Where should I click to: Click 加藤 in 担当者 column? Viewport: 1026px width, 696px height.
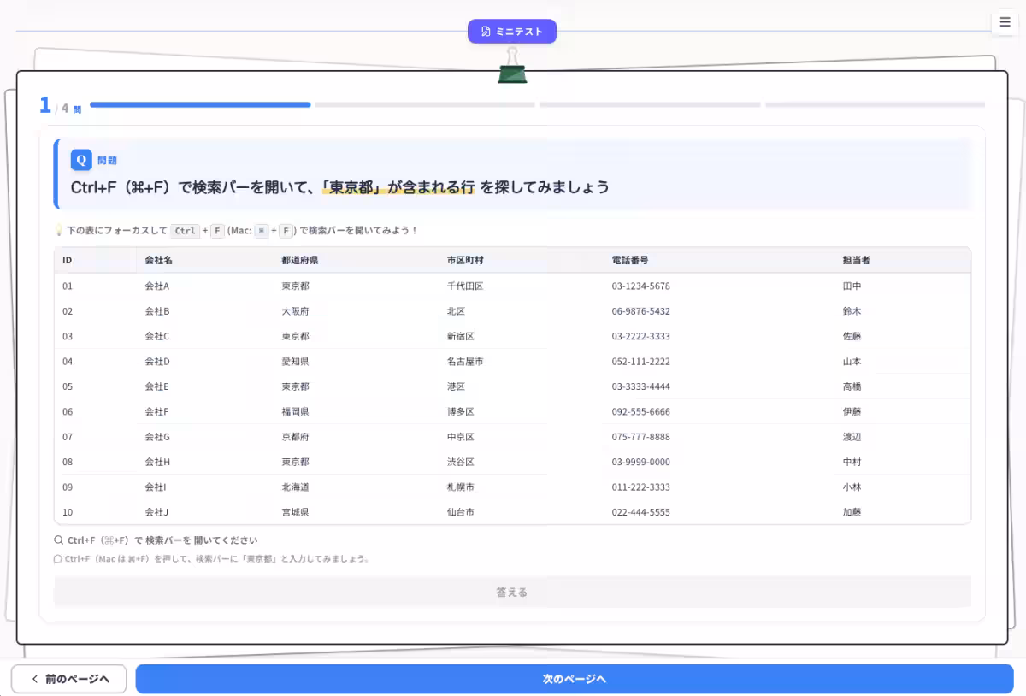852,512
